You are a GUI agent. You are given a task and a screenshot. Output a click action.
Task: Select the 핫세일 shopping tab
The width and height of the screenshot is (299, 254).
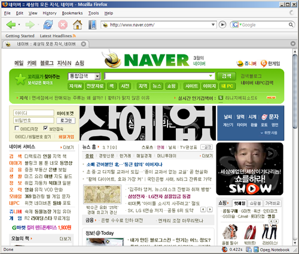pos(240,203)
